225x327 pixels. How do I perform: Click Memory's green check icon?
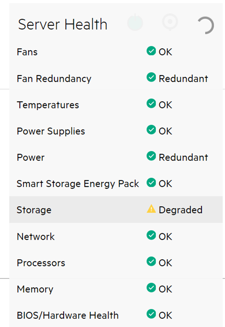[151, 288]
